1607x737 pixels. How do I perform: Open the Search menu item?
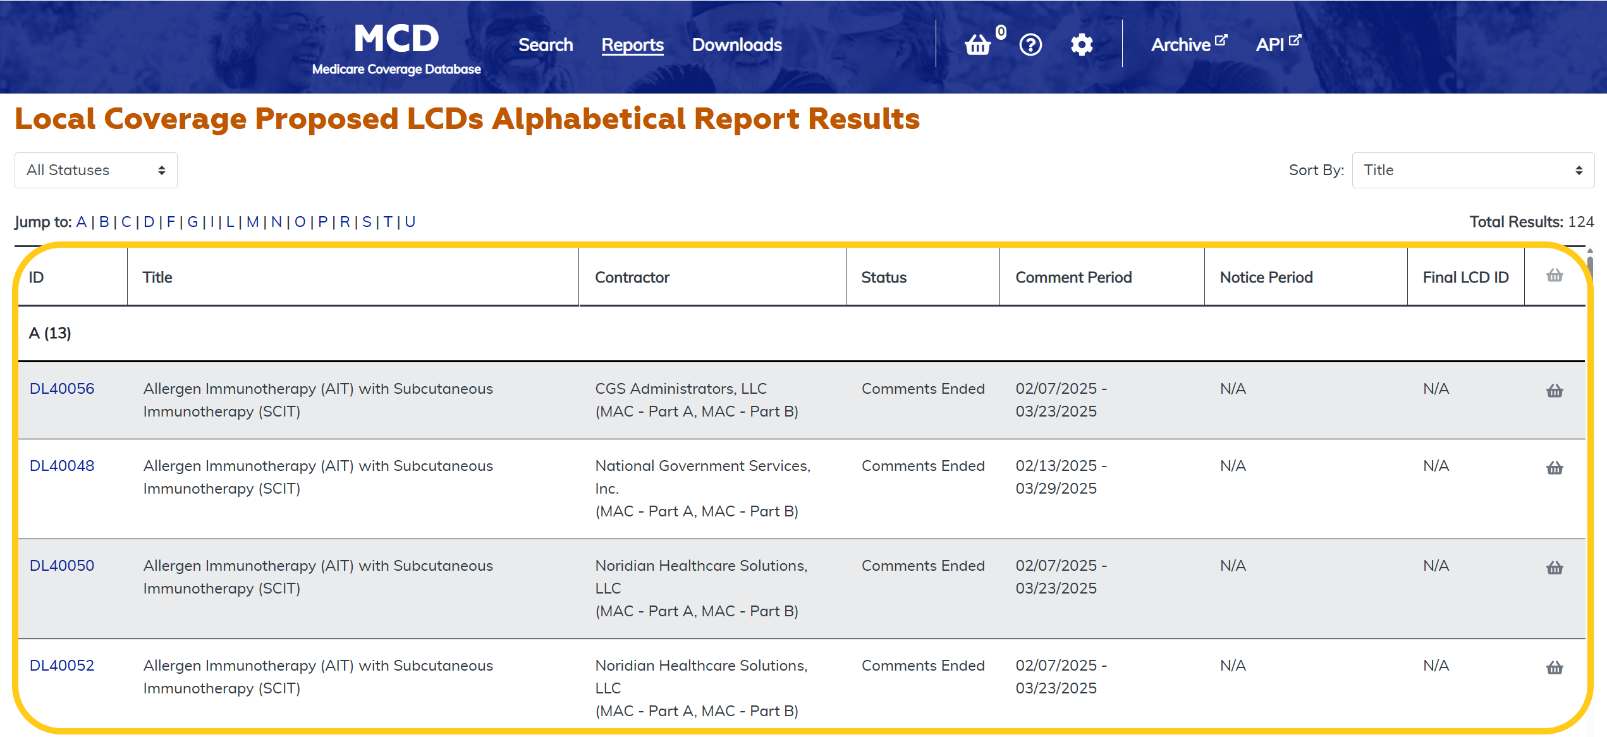click(x=546, y=45)
